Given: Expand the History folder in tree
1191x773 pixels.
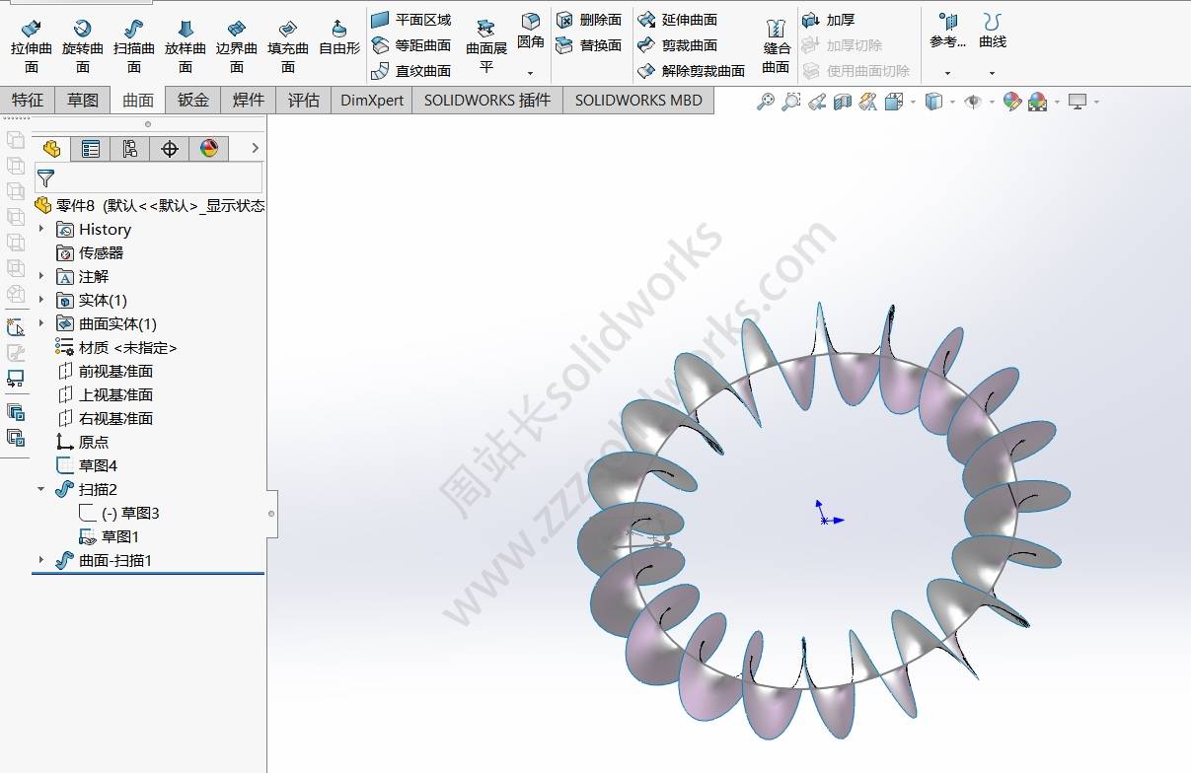Looking at the screenshot, I should (x=41, y=229).
